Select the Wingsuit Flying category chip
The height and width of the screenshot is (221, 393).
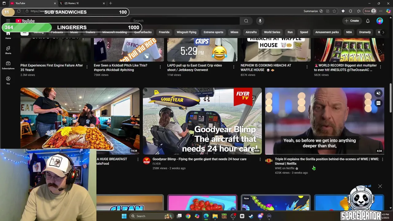(186, 32)
